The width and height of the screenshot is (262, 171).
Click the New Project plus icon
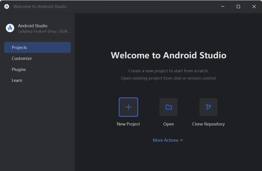pyautogui.click(x=128, y=107)
